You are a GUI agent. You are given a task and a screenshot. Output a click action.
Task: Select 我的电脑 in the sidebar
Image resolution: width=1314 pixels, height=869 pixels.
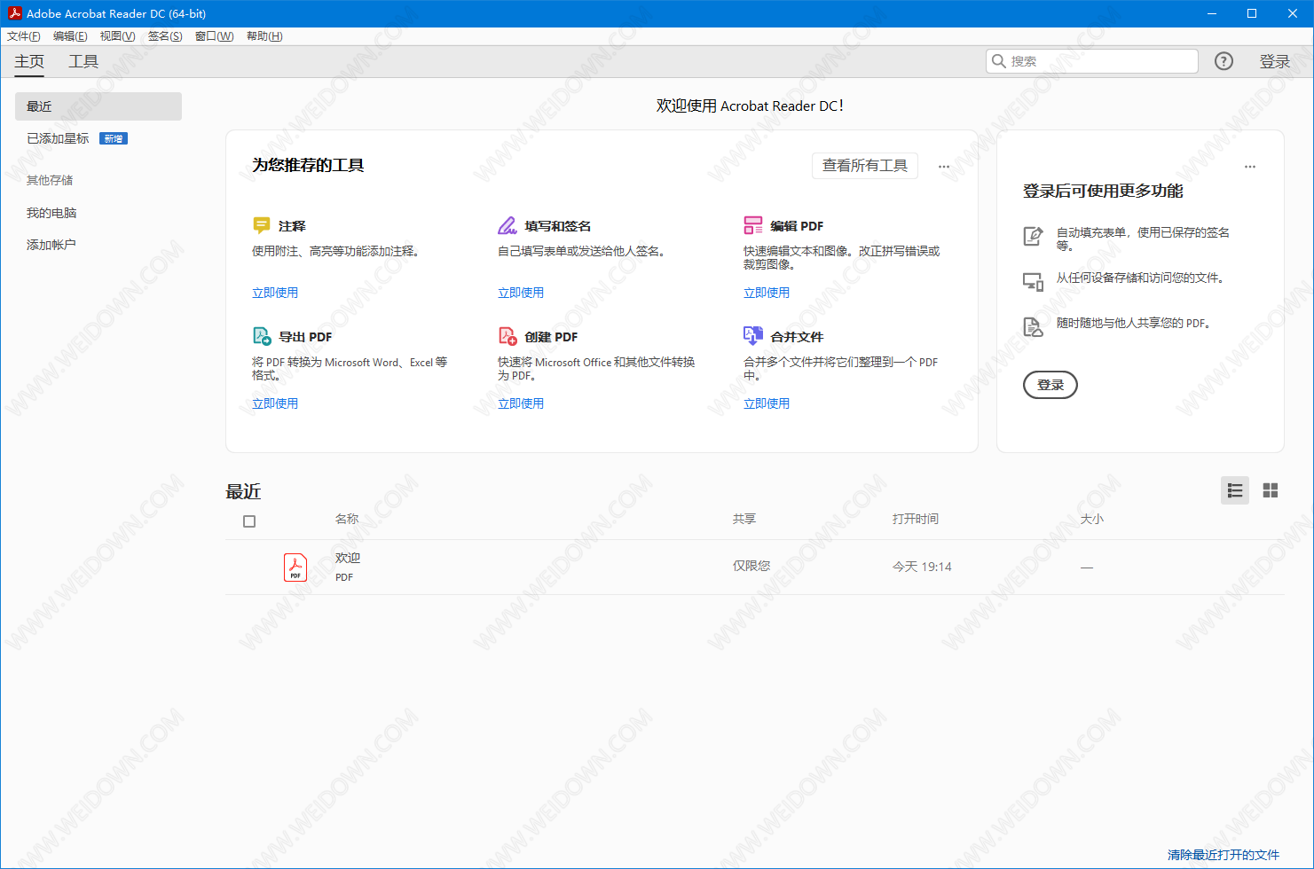pyautogui.click(x=51, y=213)
